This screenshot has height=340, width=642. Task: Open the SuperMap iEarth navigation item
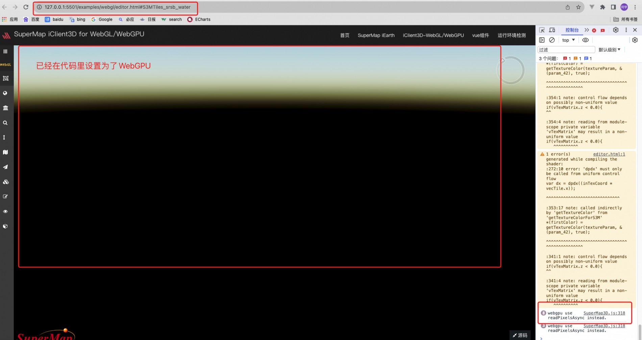click(376, 35)
